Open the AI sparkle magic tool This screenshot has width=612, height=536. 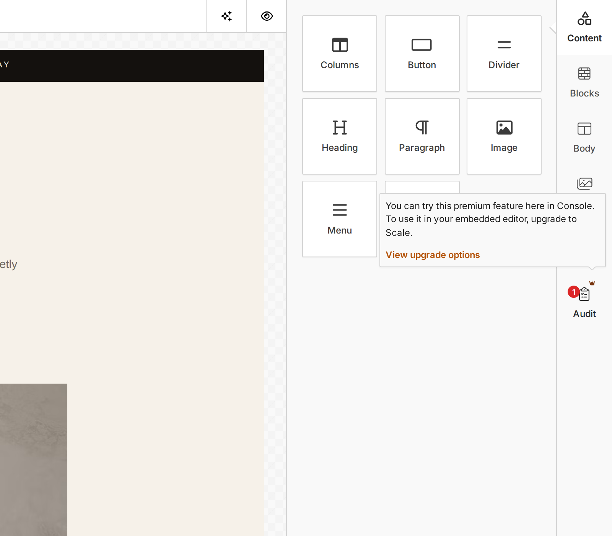click(226, 16)
